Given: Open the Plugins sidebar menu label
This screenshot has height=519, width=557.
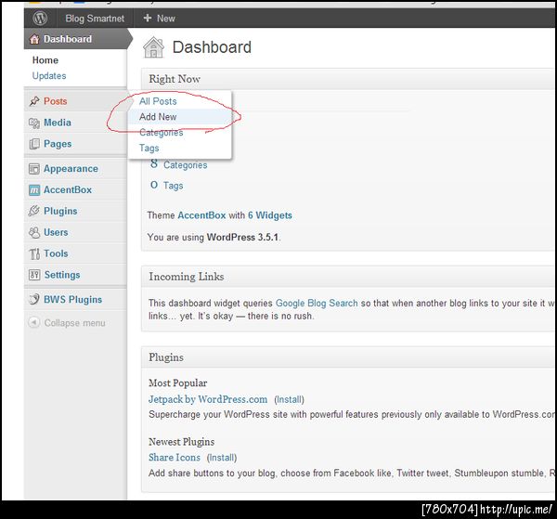Looking at the screenshot, I should coord(60,212).
